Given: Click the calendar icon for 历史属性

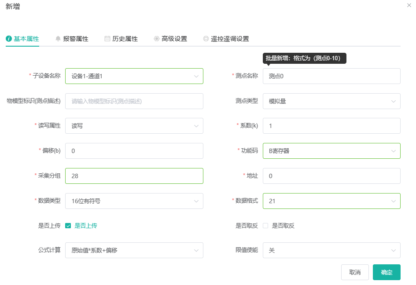Looking at the screenshot, I should 107,39.
